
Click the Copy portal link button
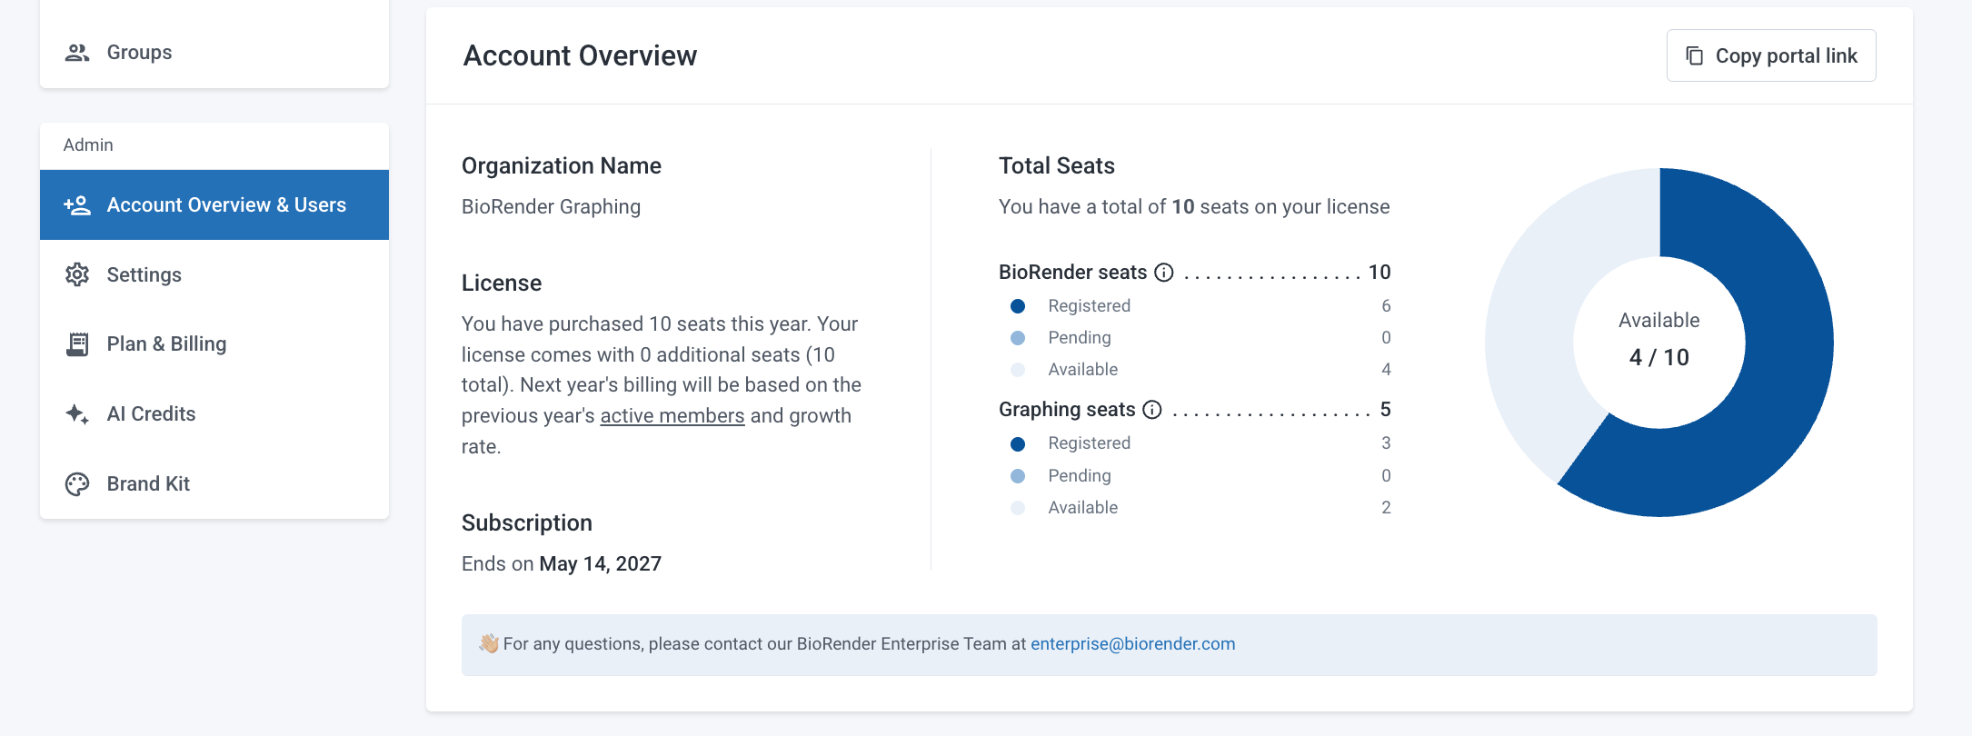tap(1771, 56)
